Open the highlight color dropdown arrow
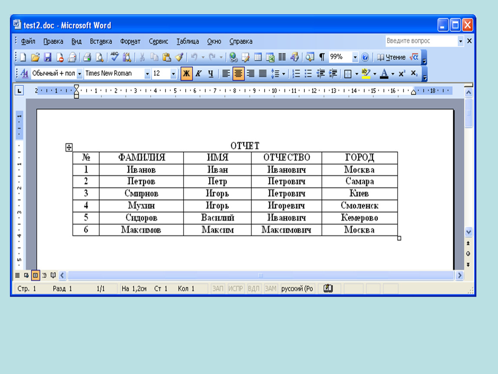The image size is (498, 374). (x=375, y=74)
